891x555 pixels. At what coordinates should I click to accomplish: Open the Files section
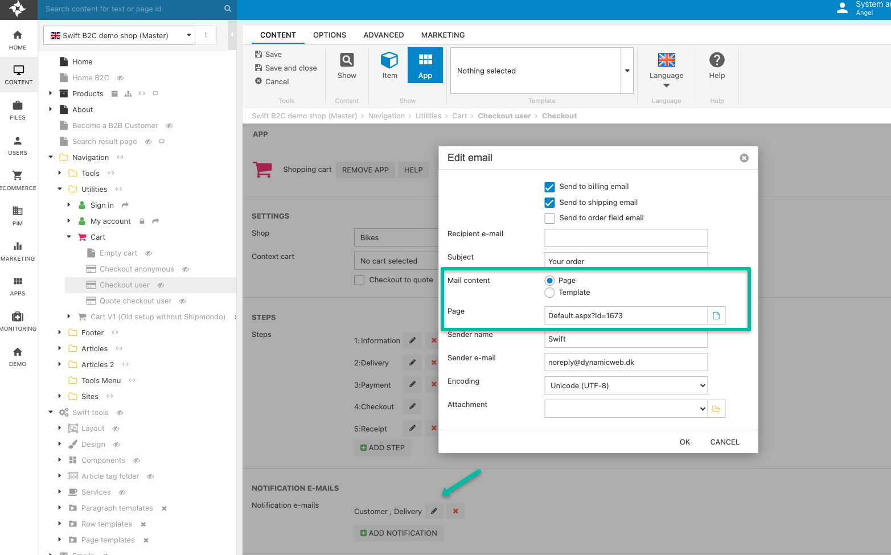pos(18,110)
